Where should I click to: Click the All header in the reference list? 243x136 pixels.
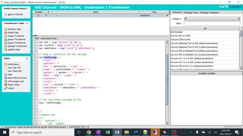coord(205,29)
